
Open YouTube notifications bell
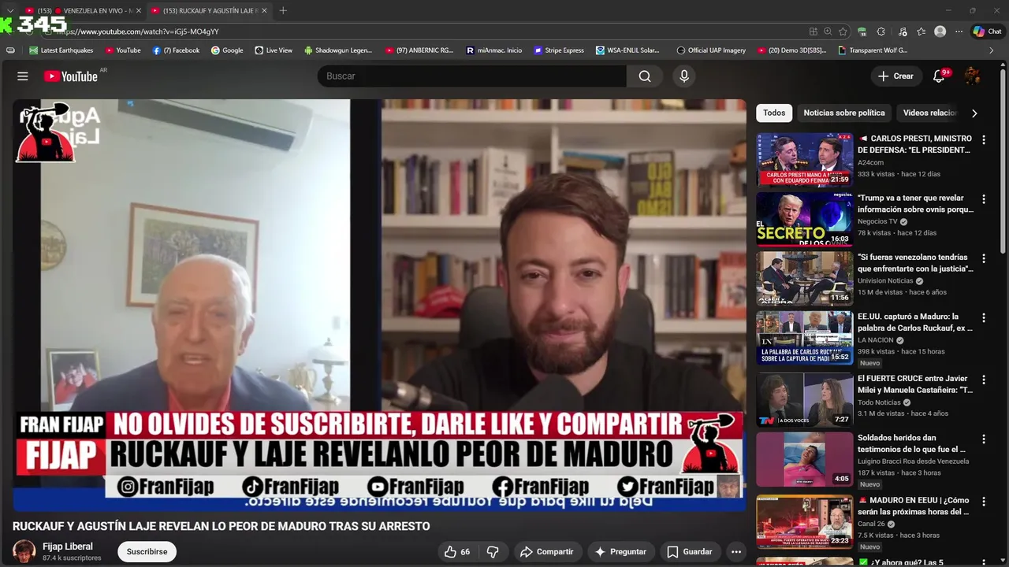[x=939, y=76]
